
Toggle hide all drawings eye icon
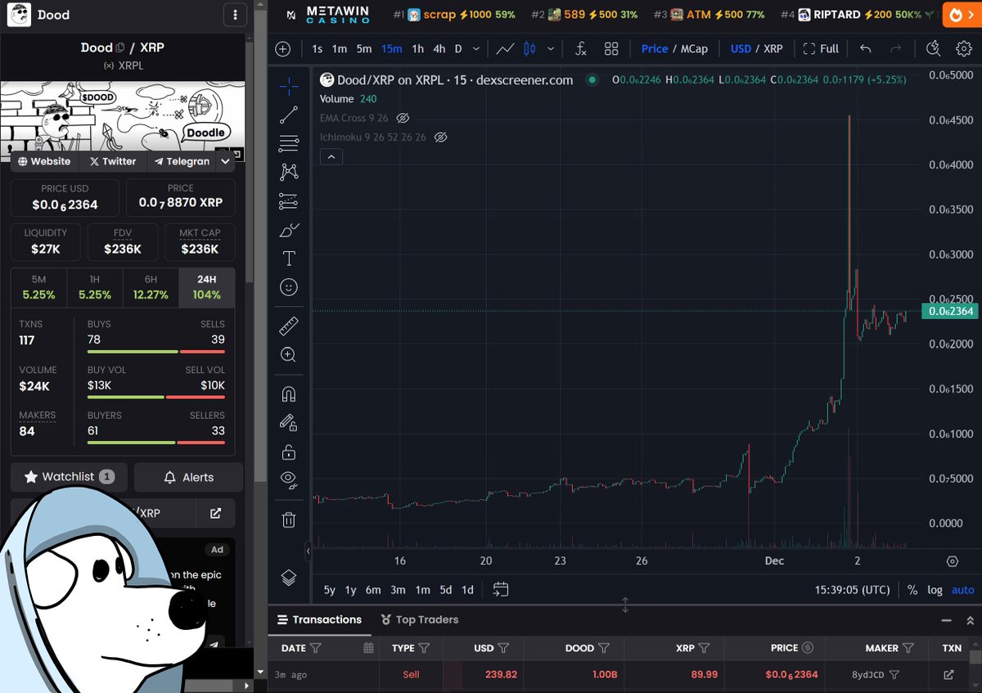(x=289, y=479)
